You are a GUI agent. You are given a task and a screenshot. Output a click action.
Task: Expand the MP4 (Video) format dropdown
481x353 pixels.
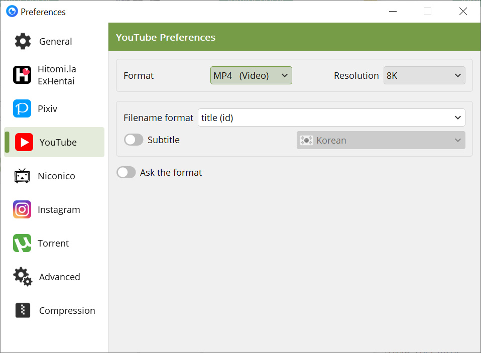click(x=251, y=75)
